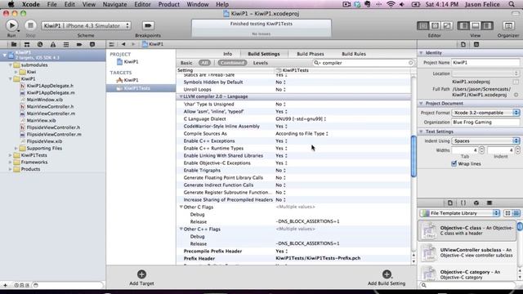
Task: Show the Project navigator icon
Action: (14, 44)
